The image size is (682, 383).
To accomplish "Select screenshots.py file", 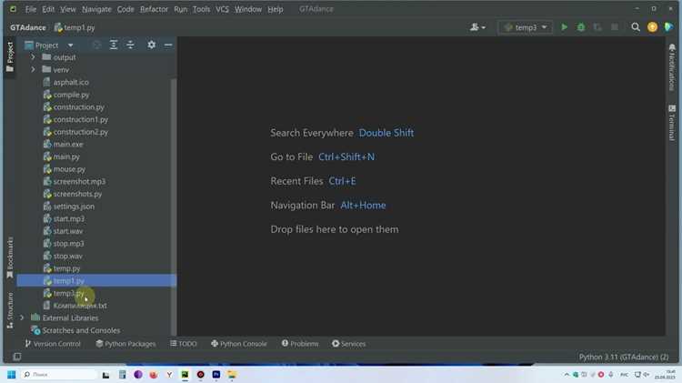I will point(77,194).
